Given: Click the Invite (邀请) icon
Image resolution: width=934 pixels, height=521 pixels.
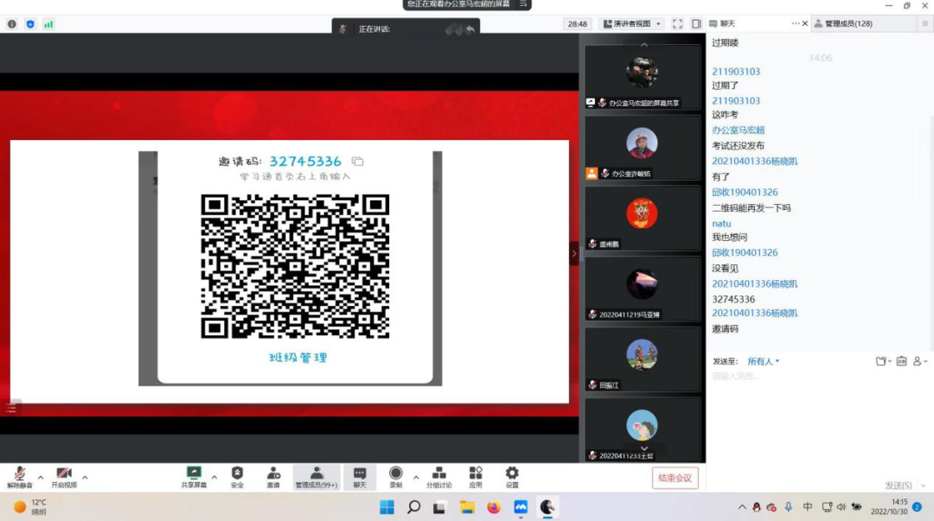Looking at the screenshot, I should pos(273,476).
